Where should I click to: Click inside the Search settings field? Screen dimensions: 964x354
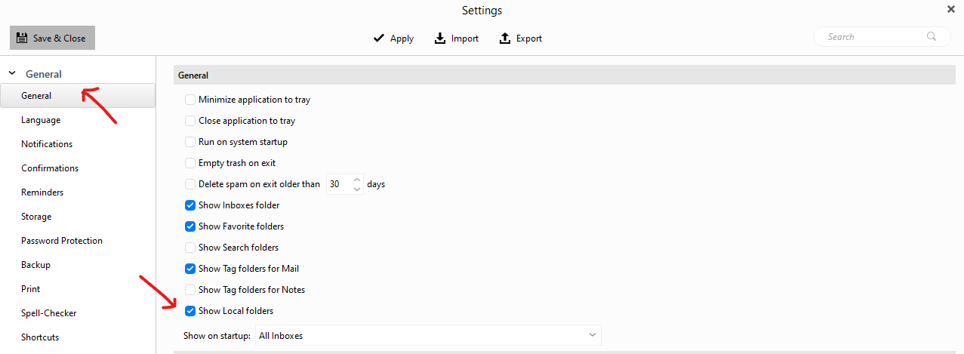(x=882, y=36)
